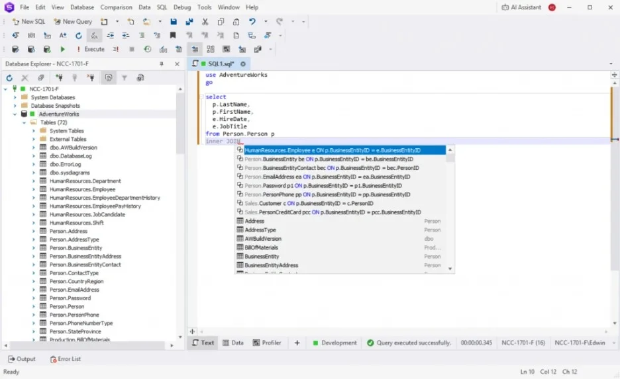
Task: Click the Copy icon in the toolbar
Action: click(221, 22)
